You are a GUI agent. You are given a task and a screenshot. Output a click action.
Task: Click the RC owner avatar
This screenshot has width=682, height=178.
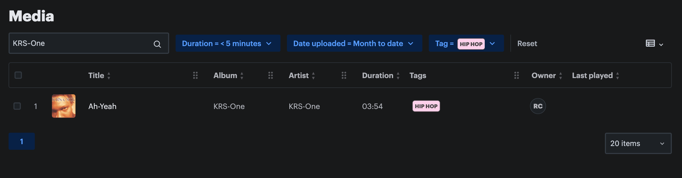point(538,106)
